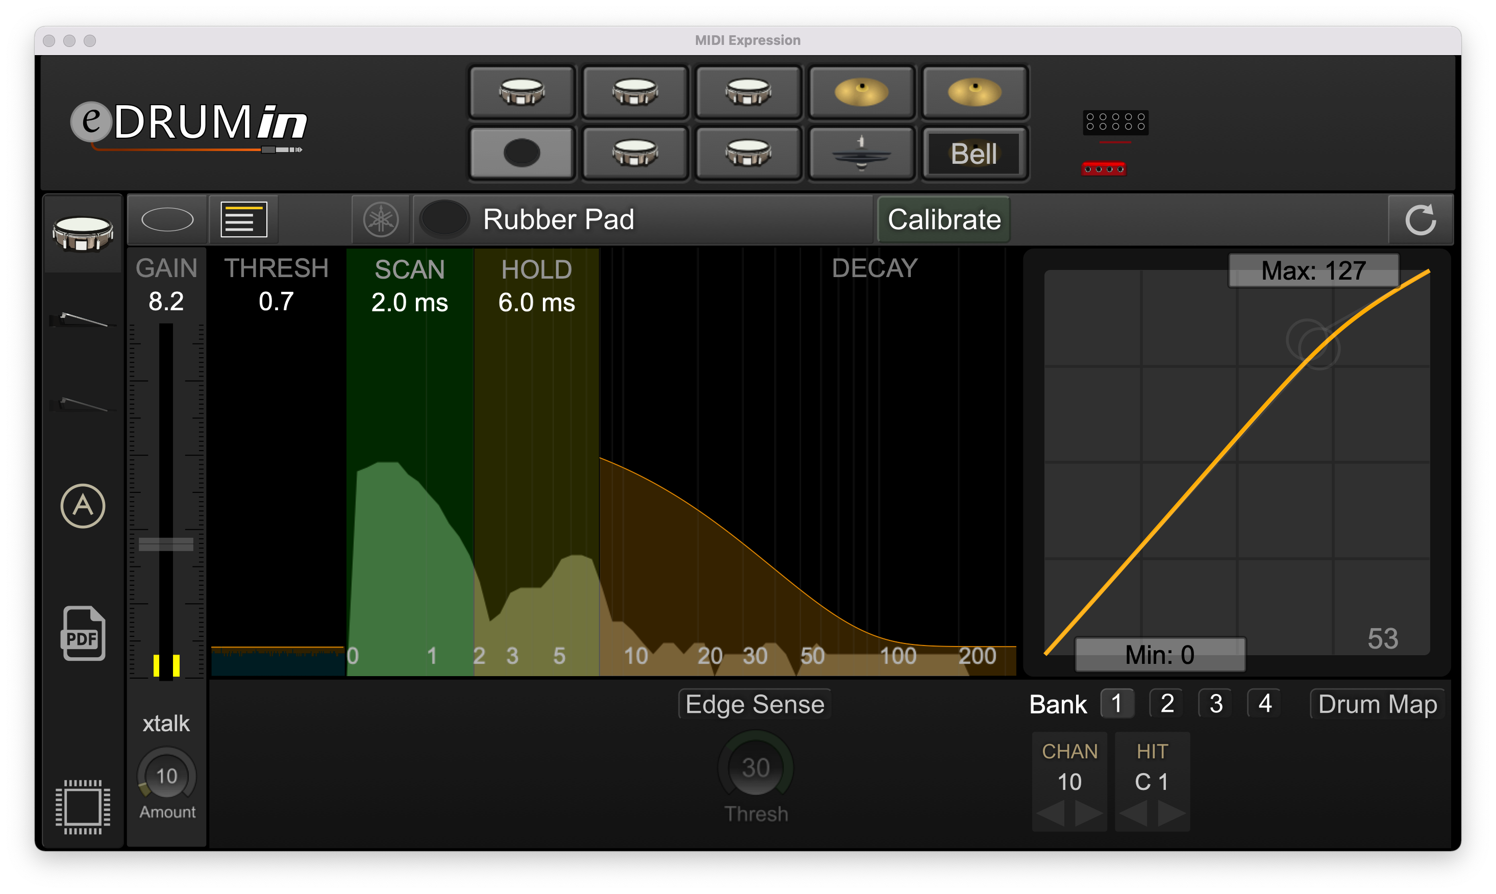
Task: Select the second drum pad in bottom row
Action: click(635, 153)
